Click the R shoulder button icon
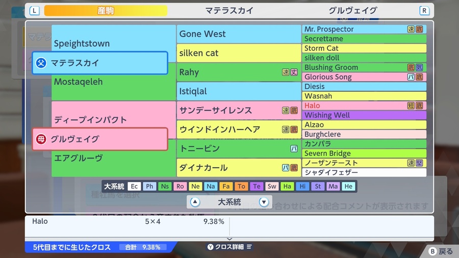Image resolution: width=459 pixels, height=258 pixels. pyautogui.click(x=424, y=11)
